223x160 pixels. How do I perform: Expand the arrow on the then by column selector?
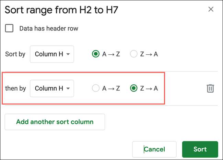point(68,89)
